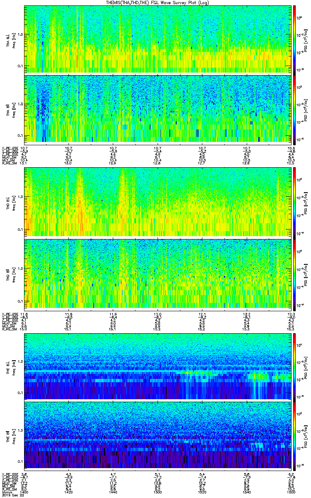Click the 0.1 tick on THA B⊥ axis

click(20, 66)
